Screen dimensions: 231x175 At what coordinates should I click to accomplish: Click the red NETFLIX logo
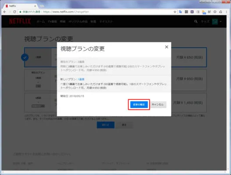click(20, 21)
